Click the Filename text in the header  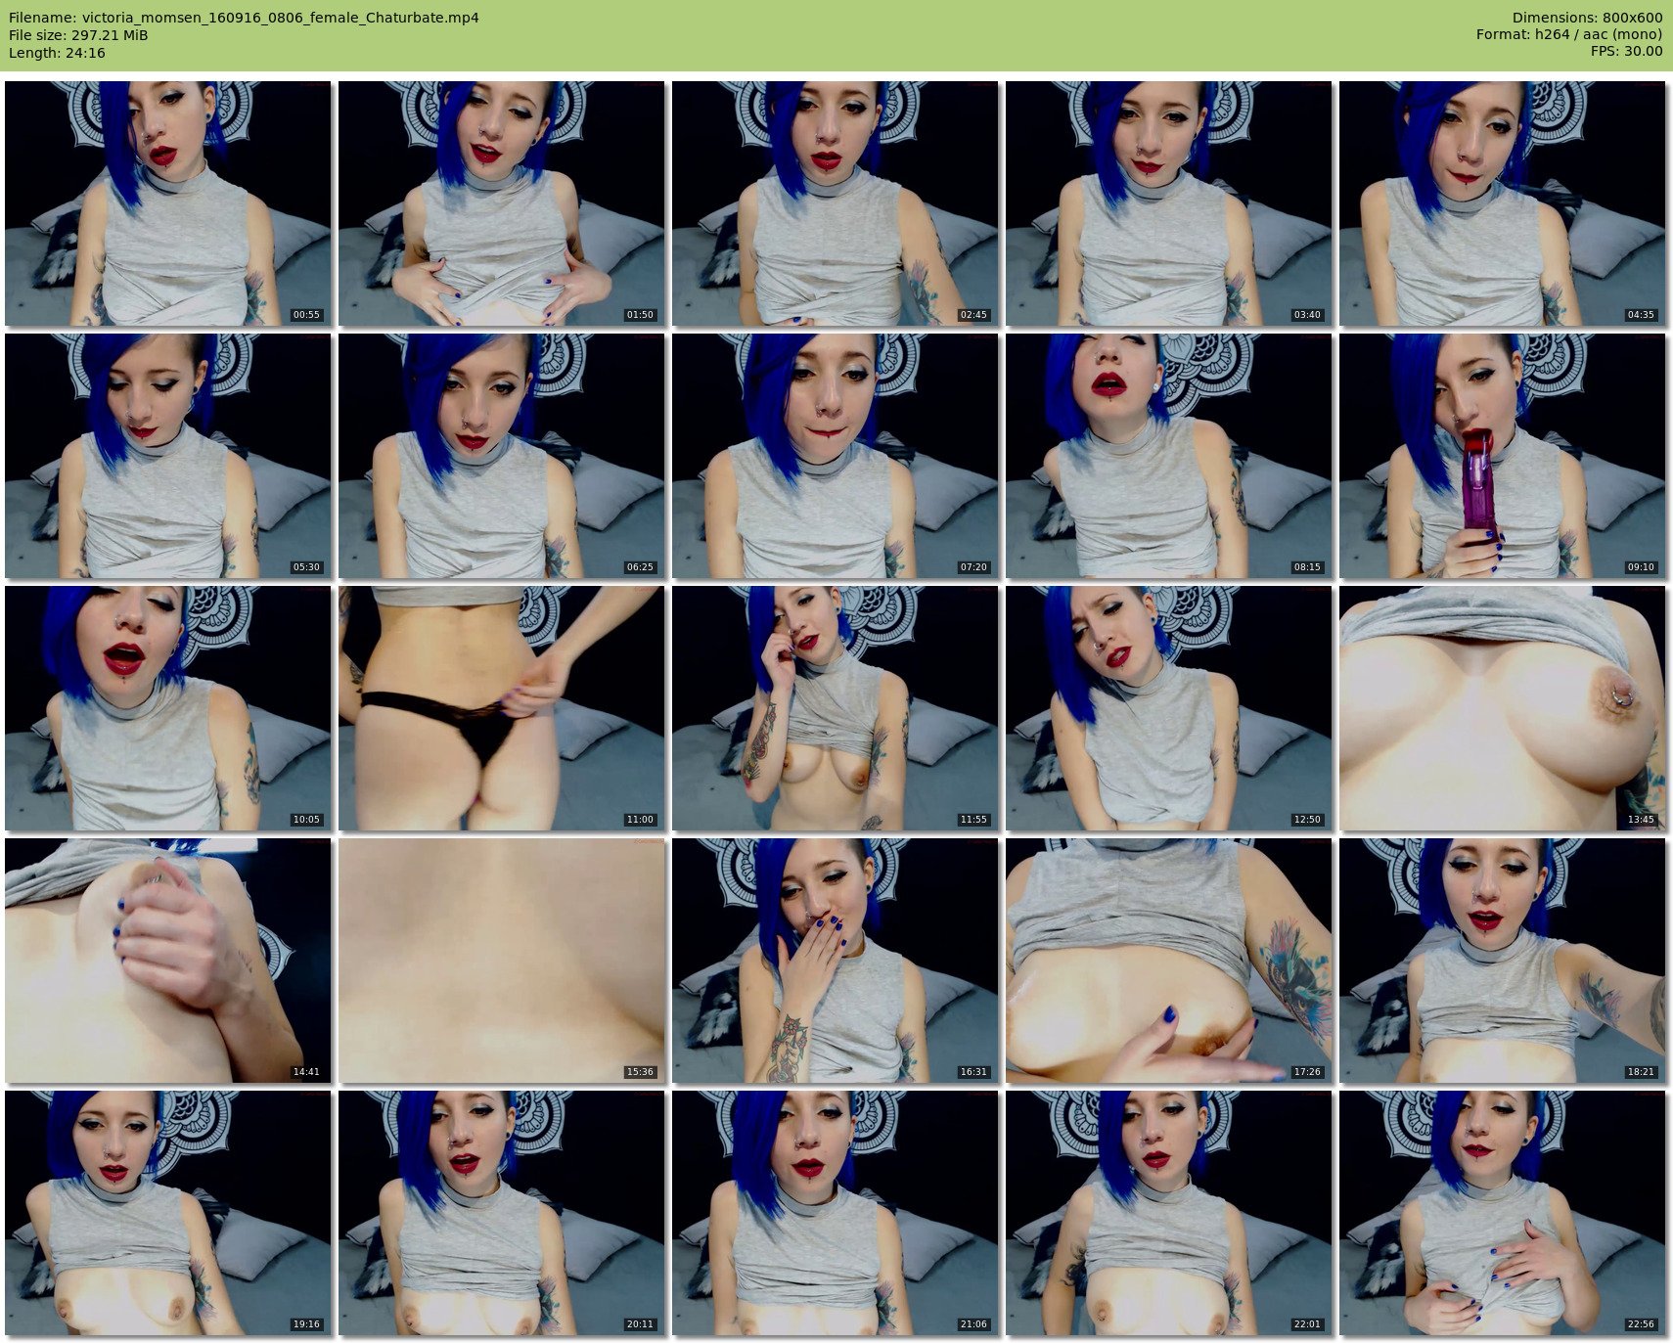(244, 18)
